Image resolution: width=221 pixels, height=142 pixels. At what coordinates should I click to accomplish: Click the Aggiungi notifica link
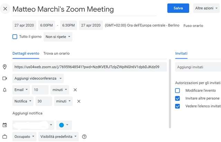(x=27, y=113)
